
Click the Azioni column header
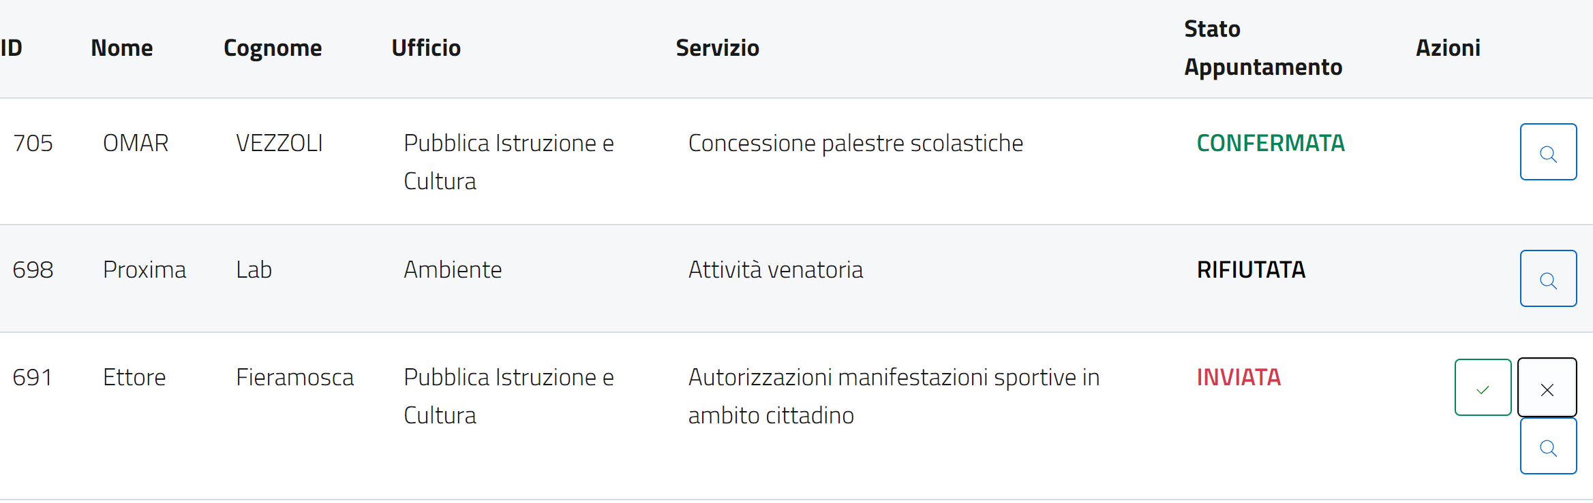click(1448, 48)
